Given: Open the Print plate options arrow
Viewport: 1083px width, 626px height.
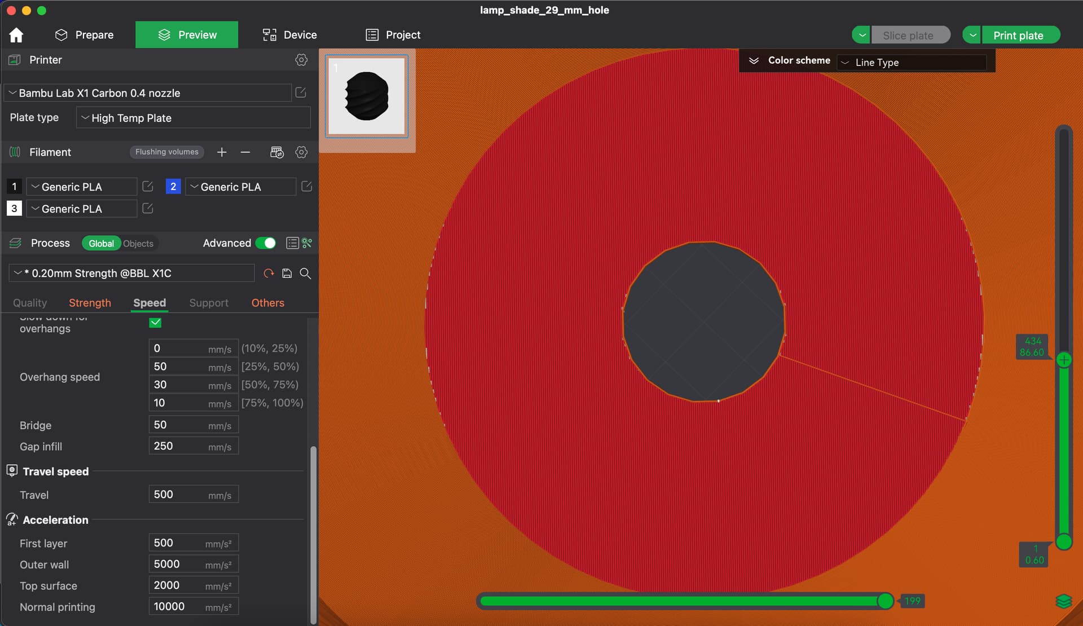Looking at the screenshot, I should [x=972, y=35].
